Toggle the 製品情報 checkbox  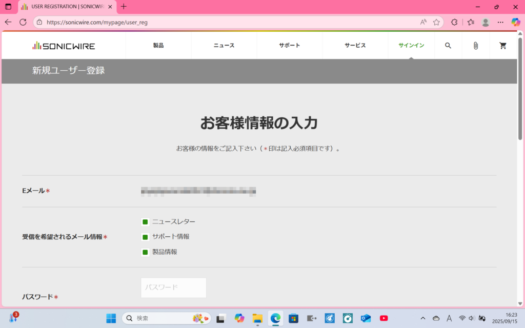point(145,252)
